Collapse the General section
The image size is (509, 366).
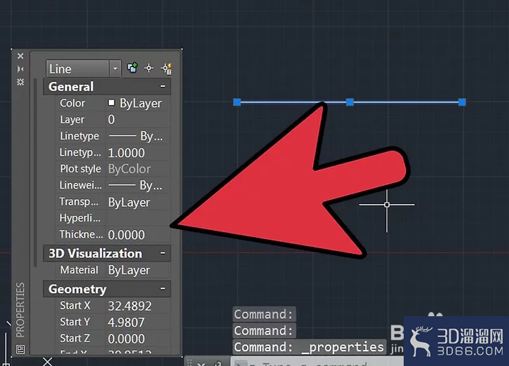(x=163, y=86)
